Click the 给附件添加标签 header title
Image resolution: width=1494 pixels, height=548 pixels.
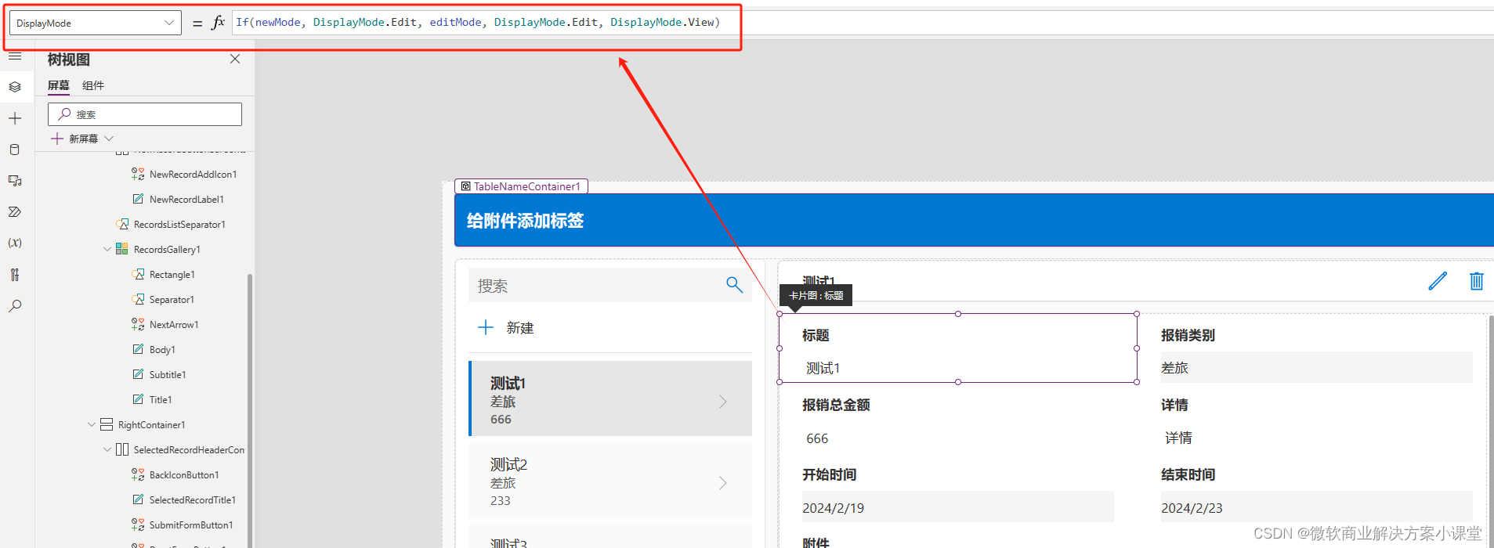526,221
